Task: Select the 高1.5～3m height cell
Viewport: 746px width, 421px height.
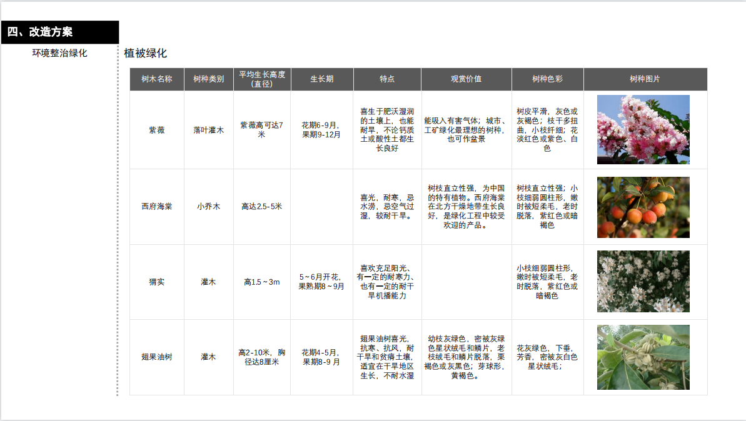Action: coord(262,282)
